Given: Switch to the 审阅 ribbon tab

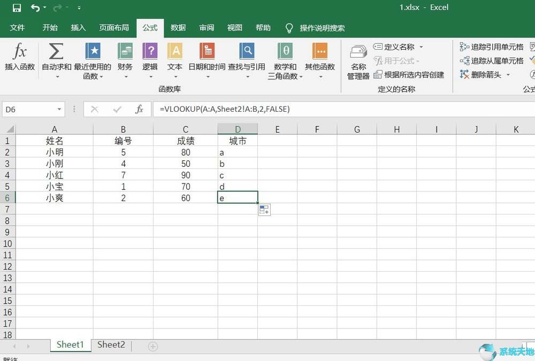Looking at the screenshot, I should [x=207, y=28].
